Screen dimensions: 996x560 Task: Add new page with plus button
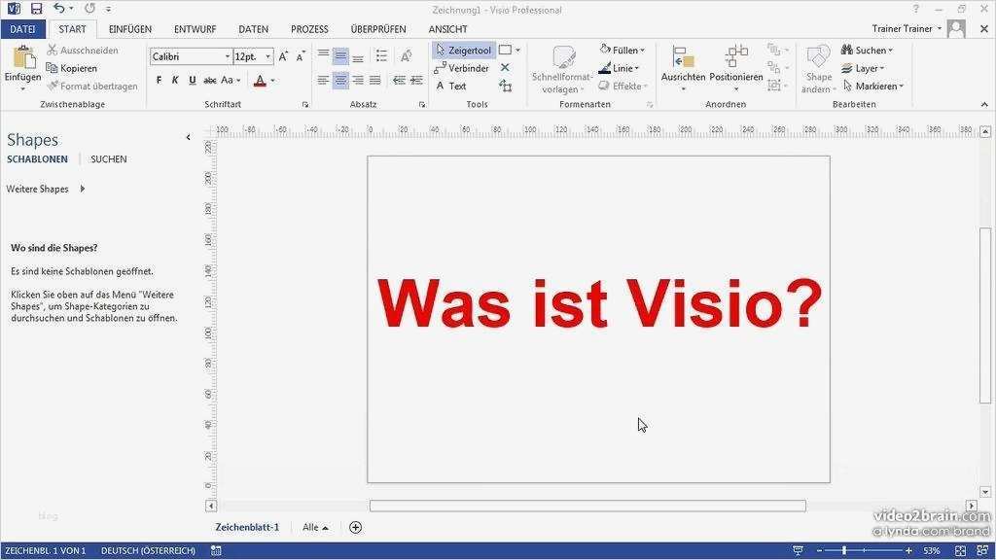point(356,527)
